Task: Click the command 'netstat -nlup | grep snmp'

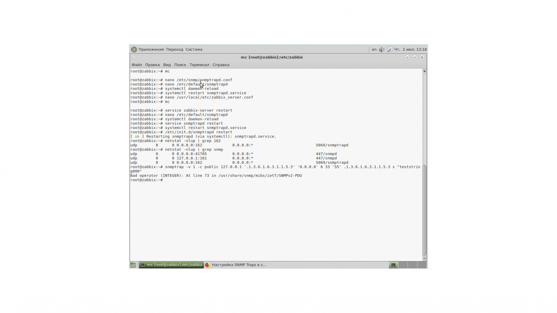Action: pyautogui.click(x=194, y=149)
